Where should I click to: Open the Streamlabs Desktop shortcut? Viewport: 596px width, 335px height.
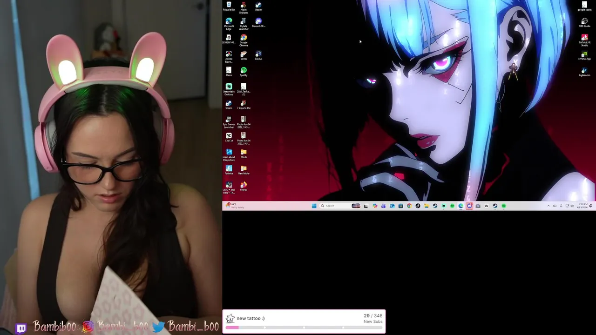[229, 89]
